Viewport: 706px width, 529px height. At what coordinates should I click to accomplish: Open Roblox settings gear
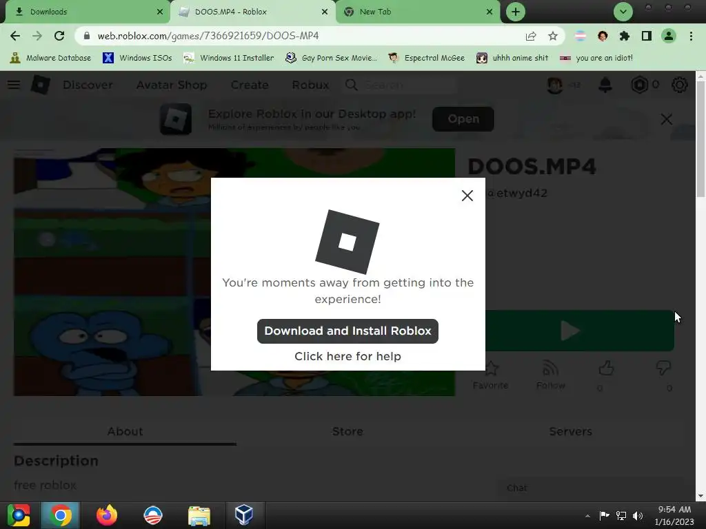point(679,85)
